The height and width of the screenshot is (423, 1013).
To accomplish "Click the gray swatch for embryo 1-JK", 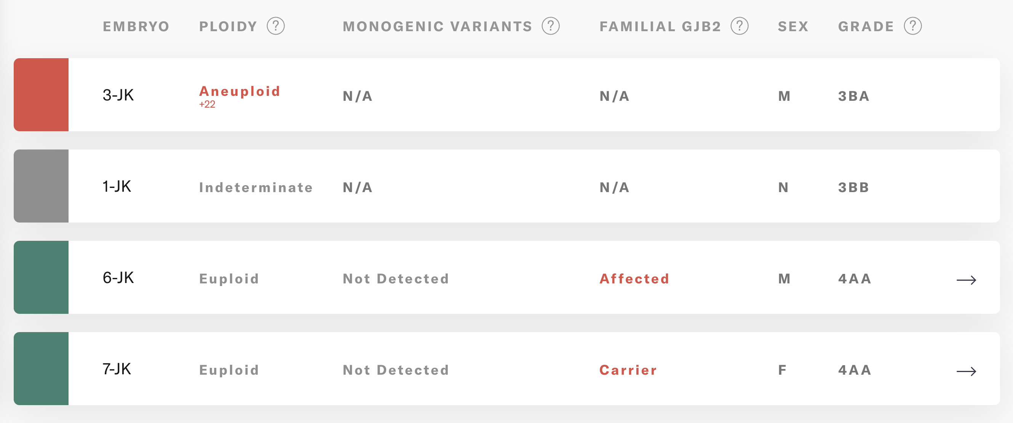I will click(x=41, y=186).
